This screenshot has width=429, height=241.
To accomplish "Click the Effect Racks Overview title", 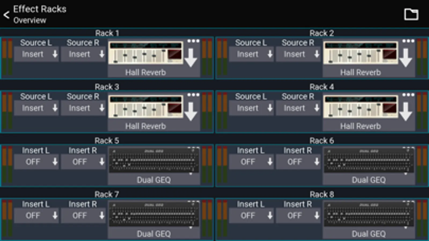I will pos(40,14).
